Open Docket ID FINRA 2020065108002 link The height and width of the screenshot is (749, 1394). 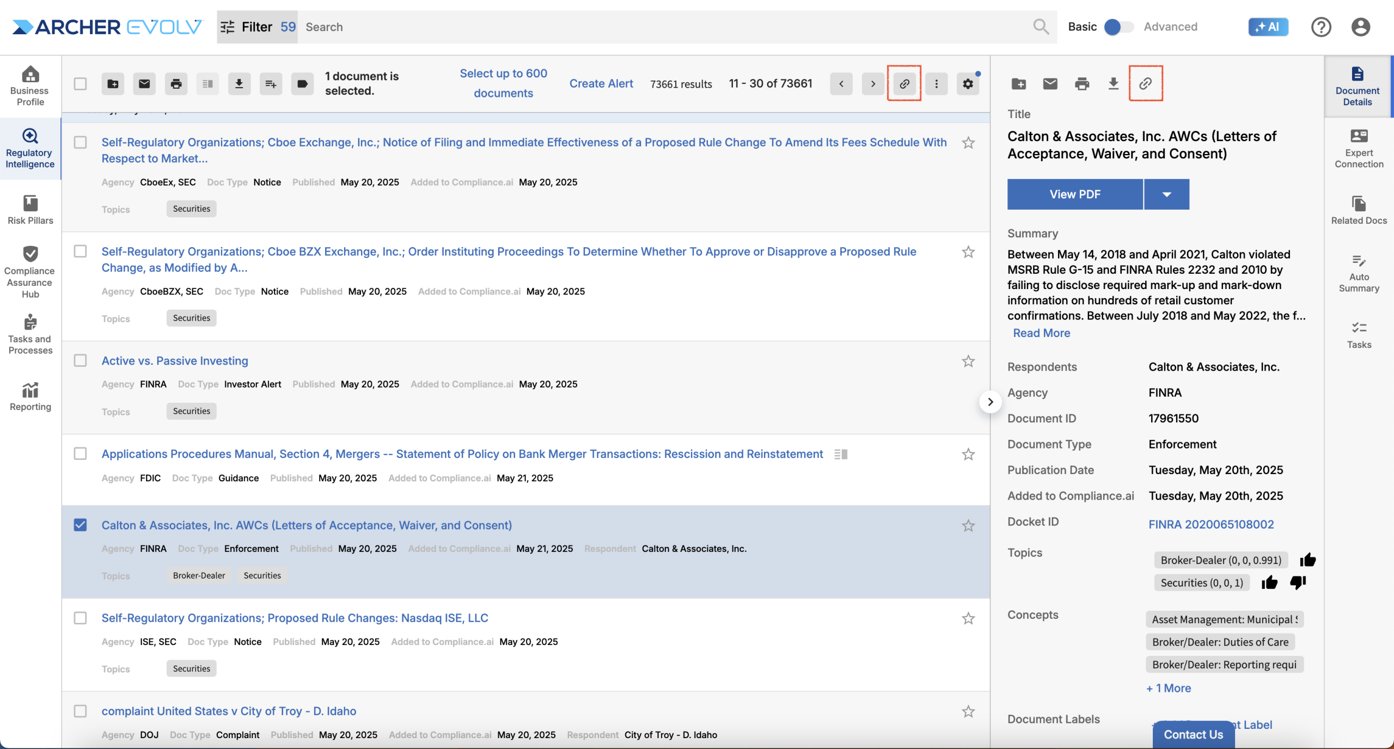click(1211, 524)
